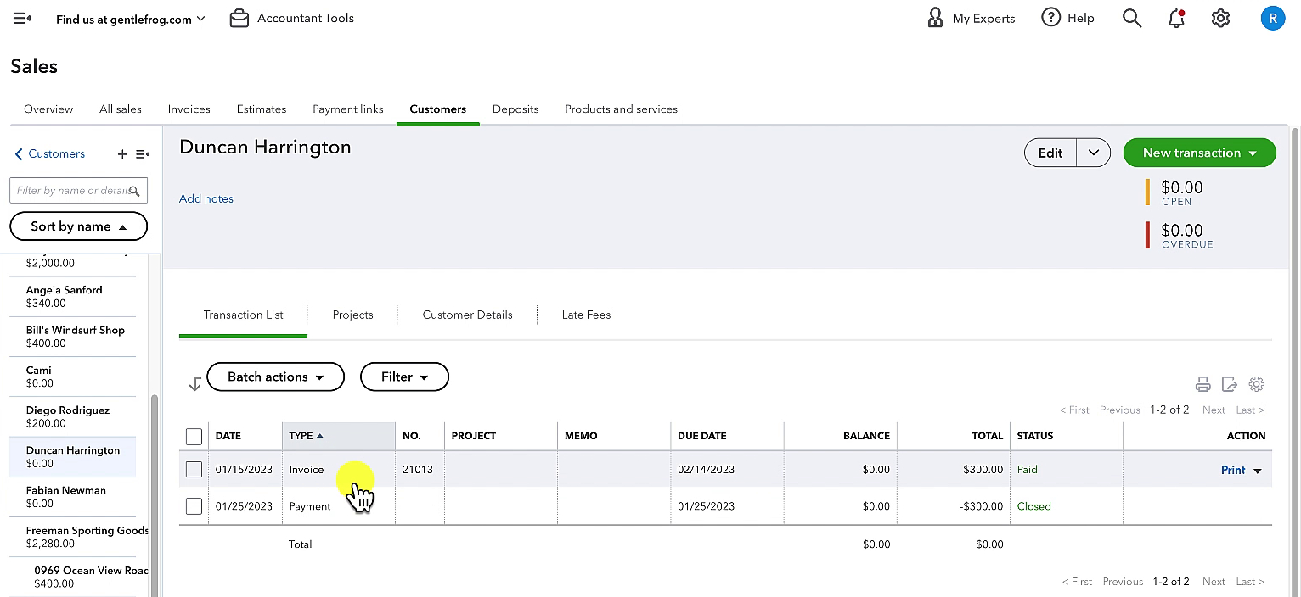1301x597 pixels.
Task: Click the New transaction button
Action: [1199, 153]
